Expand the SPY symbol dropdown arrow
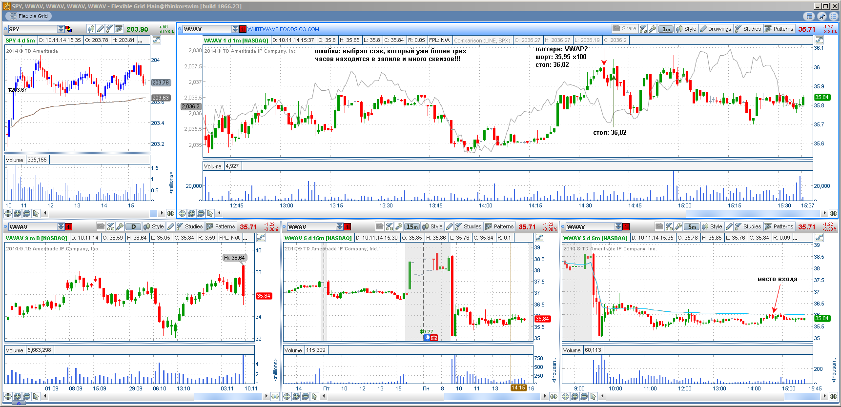Screen dimensions: 841x407 coord(61,29)
